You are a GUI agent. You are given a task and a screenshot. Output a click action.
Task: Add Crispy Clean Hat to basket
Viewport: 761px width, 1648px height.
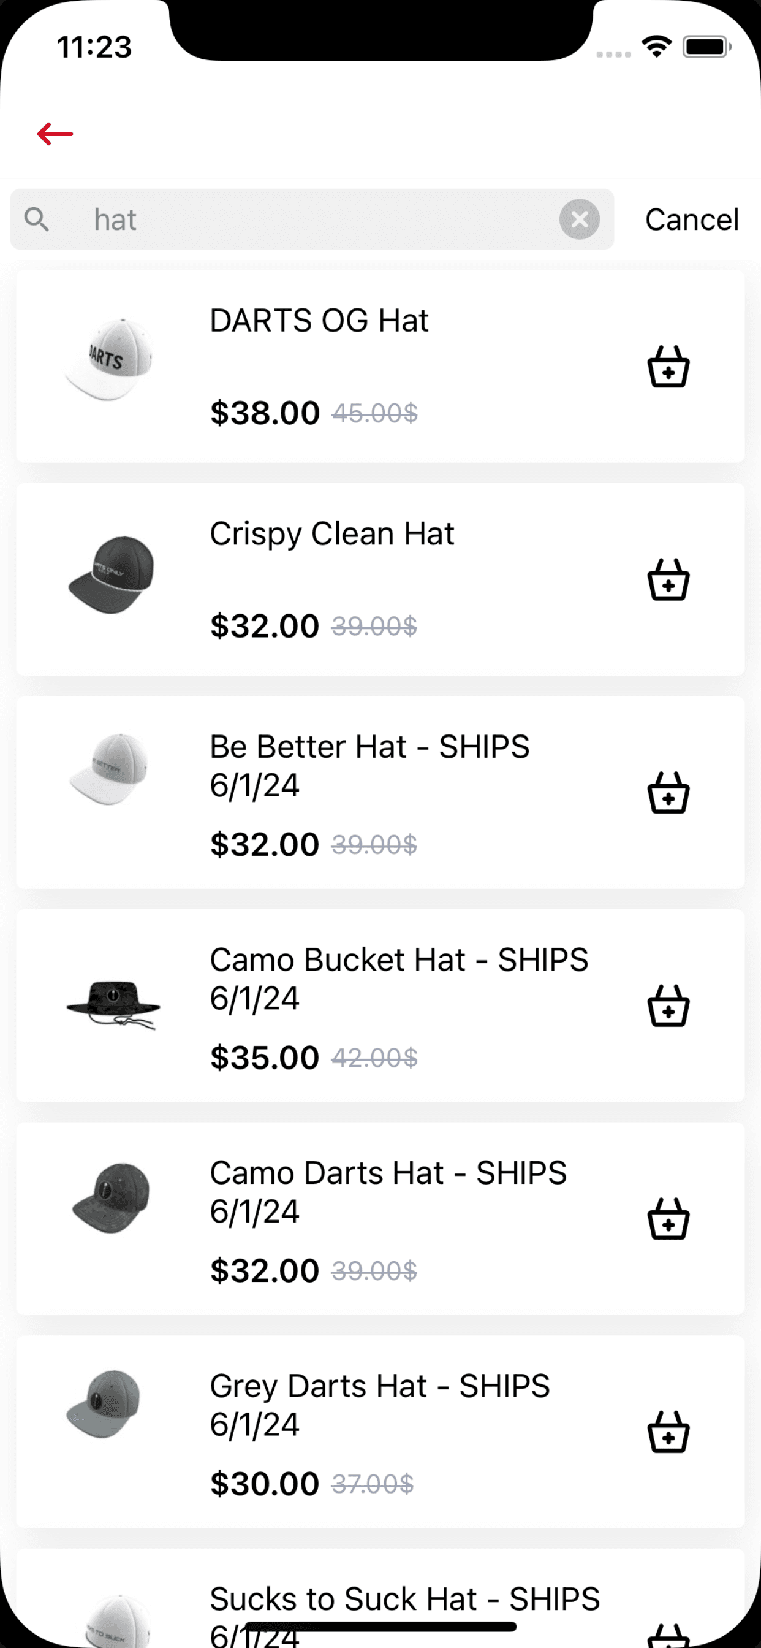tap(668, 579)
